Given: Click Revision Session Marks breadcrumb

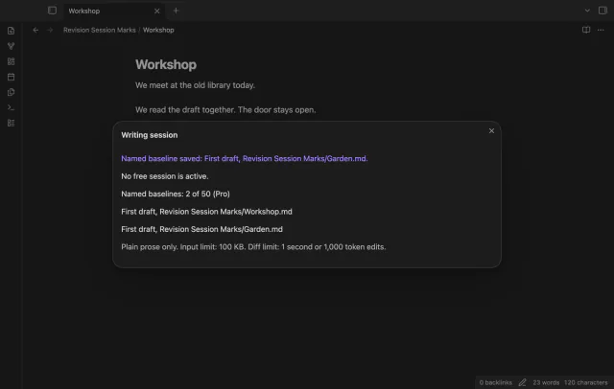Looking at the screenshot, I should 100,30.
